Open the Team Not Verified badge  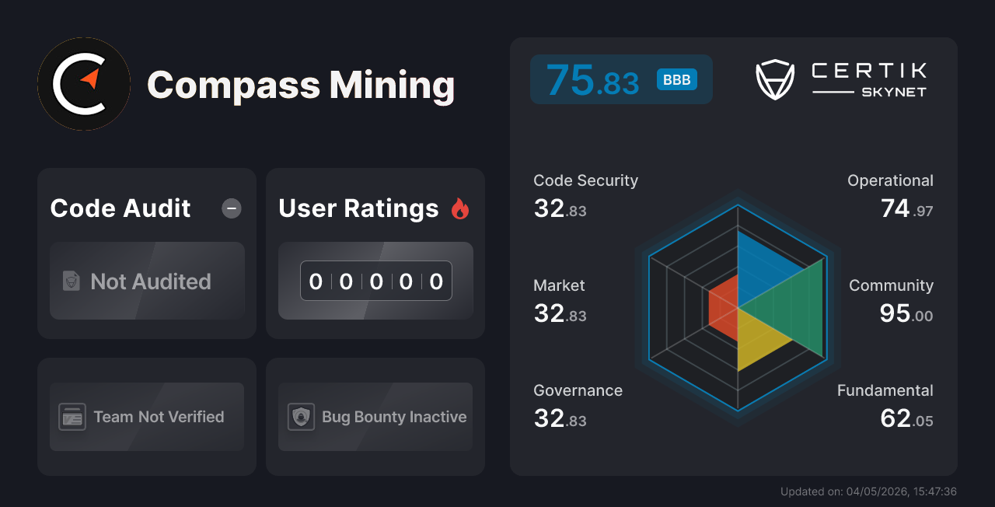coord(147,417)
